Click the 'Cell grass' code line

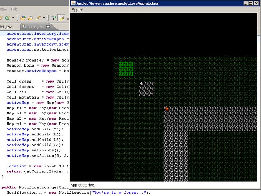click(x=38, y=82)
